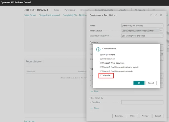The height and width of the screenshot is (122, 169).
Task: Open the Inventory menu
Action: click(86, 10)
